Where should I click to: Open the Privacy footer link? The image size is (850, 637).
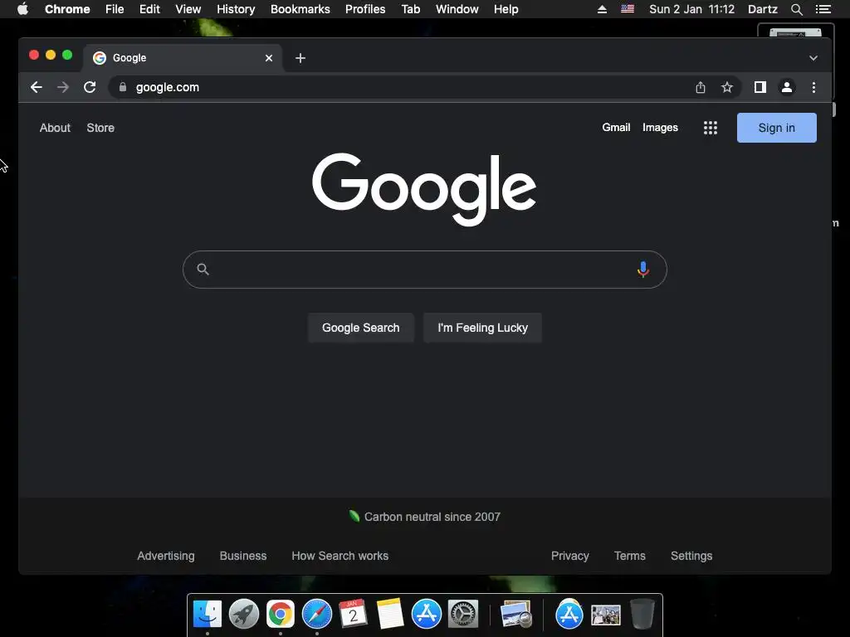(569, 556)
